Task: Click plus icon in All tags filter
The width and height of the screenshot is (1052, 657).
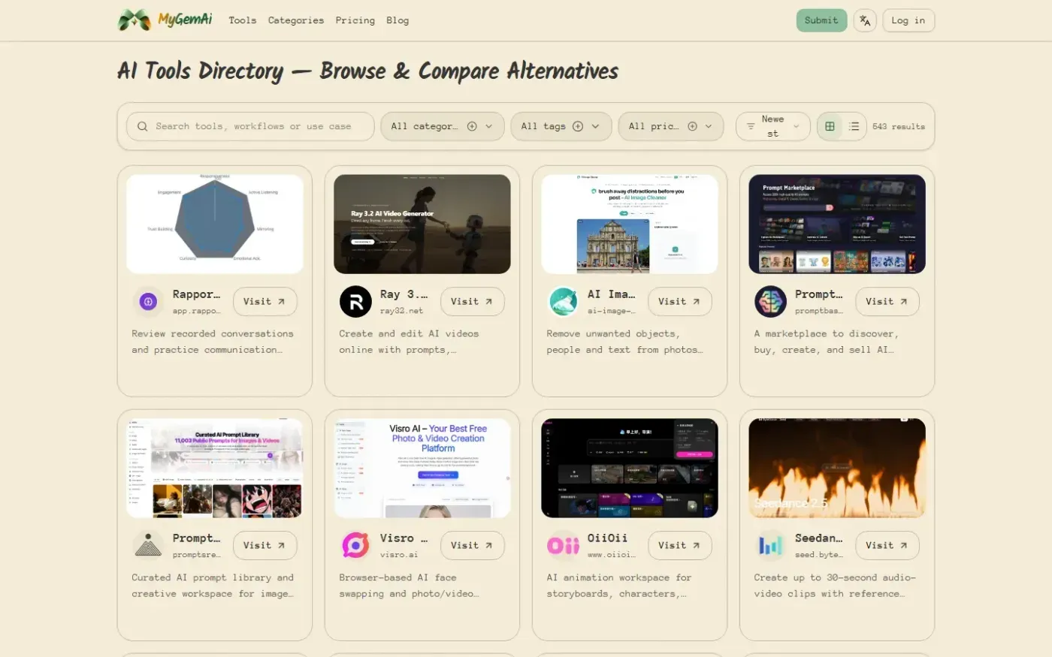Action: coord(578,126)
